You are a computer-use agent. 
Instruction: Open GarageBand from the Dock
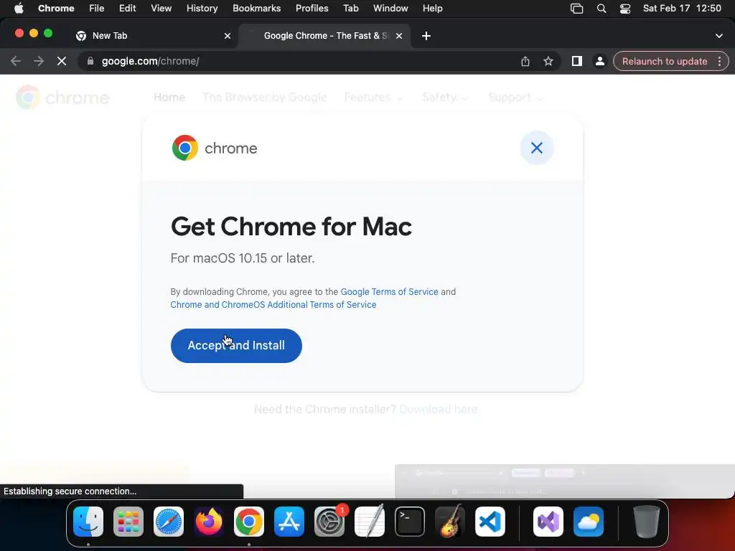pos(450,522)
